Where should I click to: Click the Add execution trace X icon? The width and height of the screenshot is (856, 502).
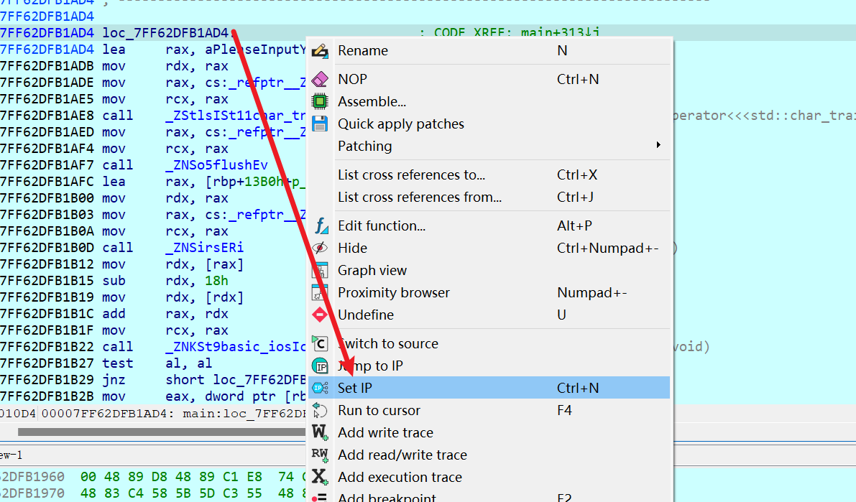pos(320,477)
